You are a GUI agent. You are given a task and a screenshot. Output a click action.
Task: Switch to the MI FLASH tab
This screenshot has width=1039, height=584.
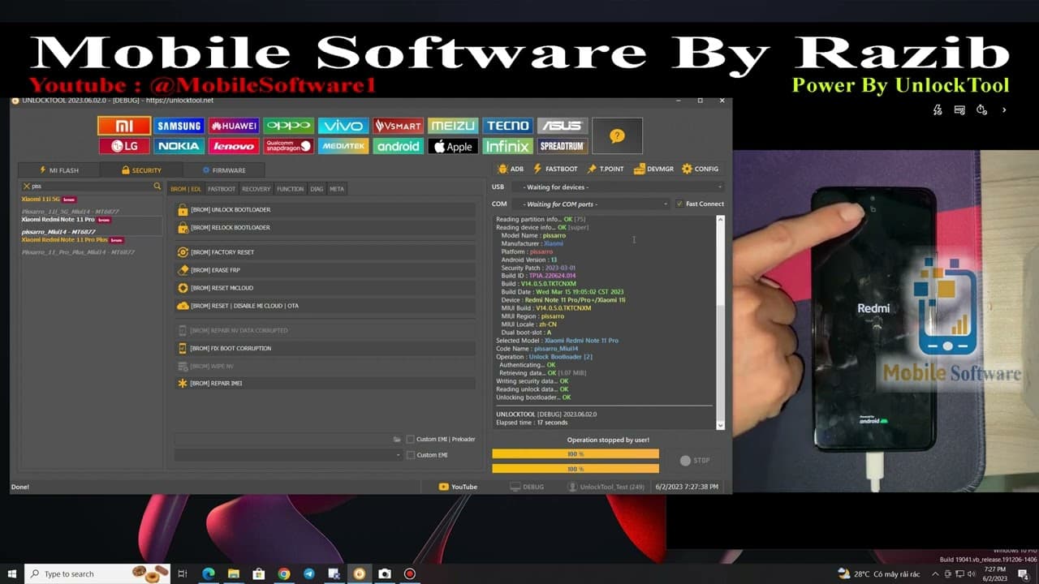pos(59,170)
